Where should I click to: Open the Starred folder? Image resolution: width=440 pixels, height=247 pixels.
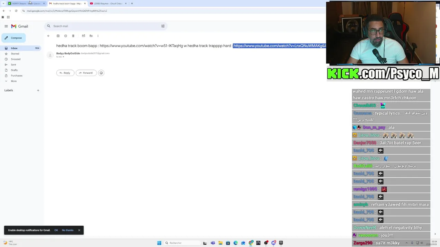15,54
